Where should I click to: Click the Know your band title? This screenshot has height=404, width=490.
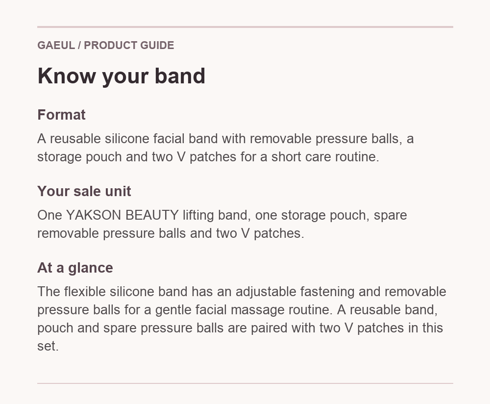(x=121, y=76)
